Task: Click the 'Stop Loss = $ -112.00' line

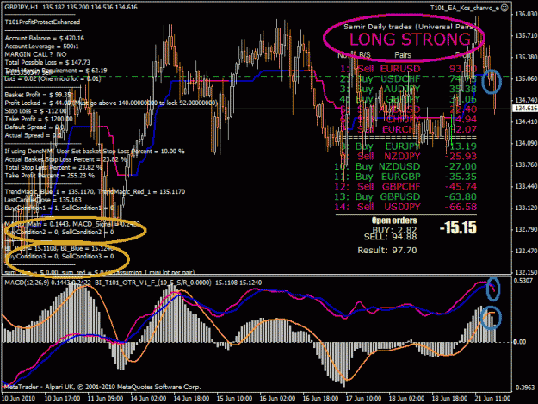Action: (35, 111)
